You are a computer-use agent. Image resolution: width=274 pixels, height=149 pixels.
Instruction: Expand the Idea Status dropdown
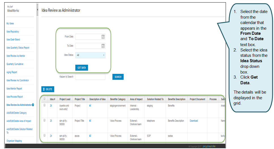pyautogui.click(x=90, y=55)
